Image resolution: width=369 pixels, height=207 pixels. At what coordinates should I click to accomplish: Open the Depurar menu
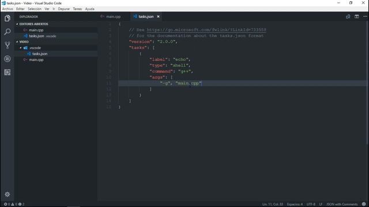tap(64, 9)
